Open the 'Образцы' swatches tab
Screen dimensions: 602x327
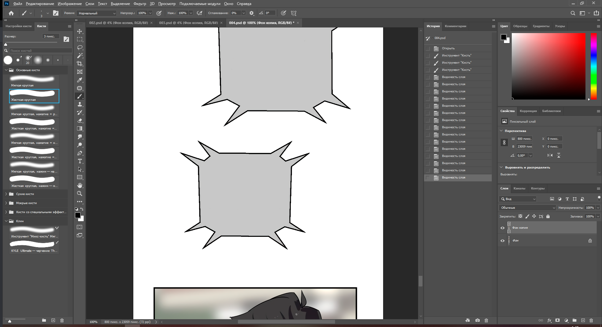tap(520, 26)
